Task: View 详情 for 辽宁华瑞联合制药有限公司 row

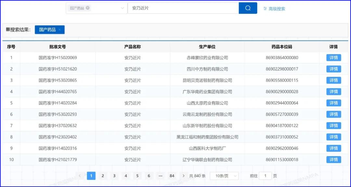Action: click(x=333, y=159)
